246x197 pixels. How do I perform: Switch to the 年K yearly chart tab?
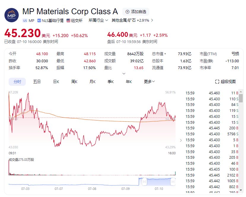tap(129, 82)
